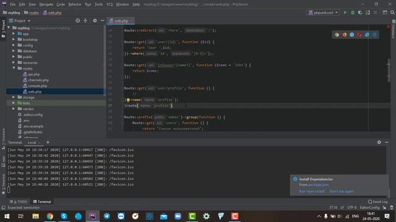The height and width of the screenshot is (222, 396).
Task: Open preview in Safari browser icon
Action: (x=352, y=35)
